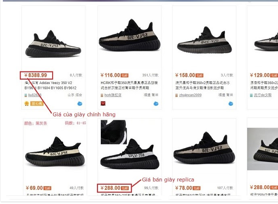Click the orange free-shipping badge next to ¥158.00

(199, 76)
